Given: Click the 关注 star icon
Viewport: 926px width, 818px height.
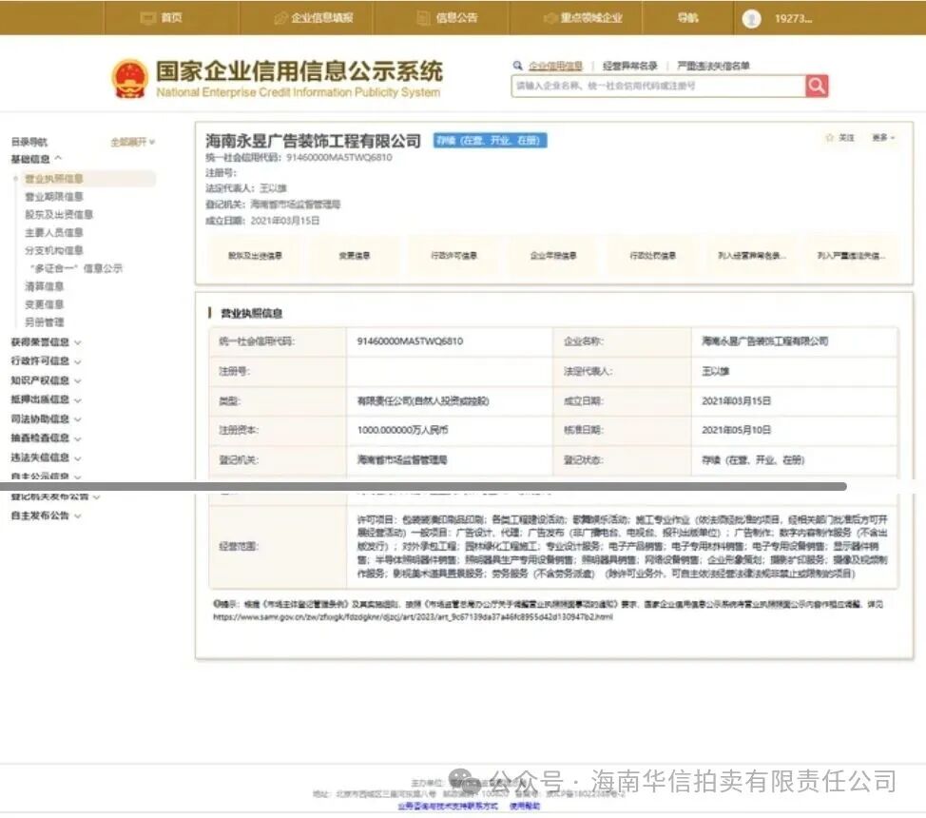Looking at the screenshot, I should click(x=830, y=138).
